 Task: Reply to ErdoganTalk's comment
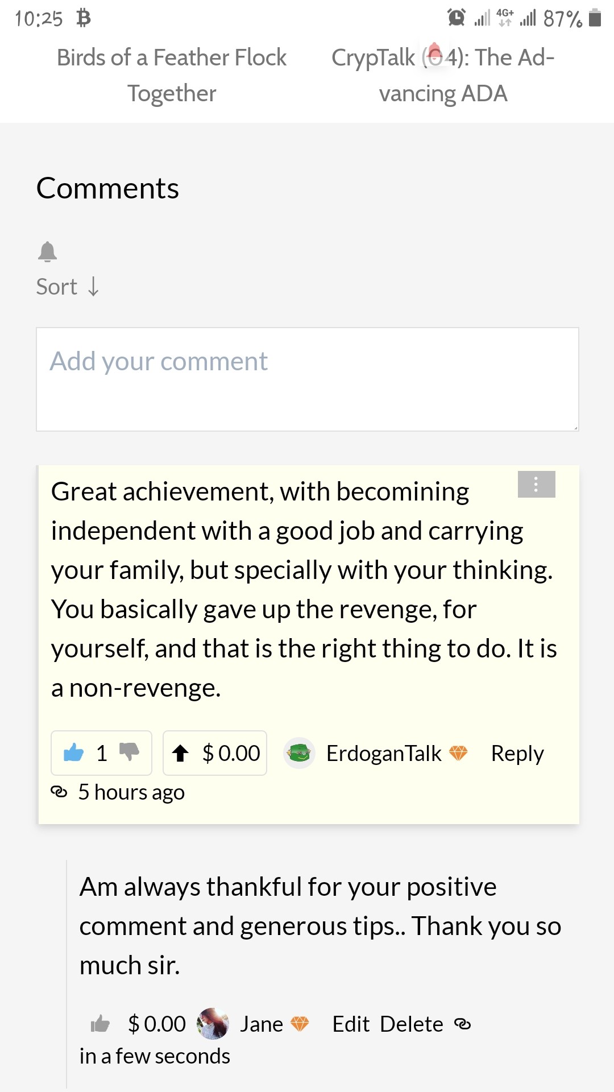pos(517,754)
